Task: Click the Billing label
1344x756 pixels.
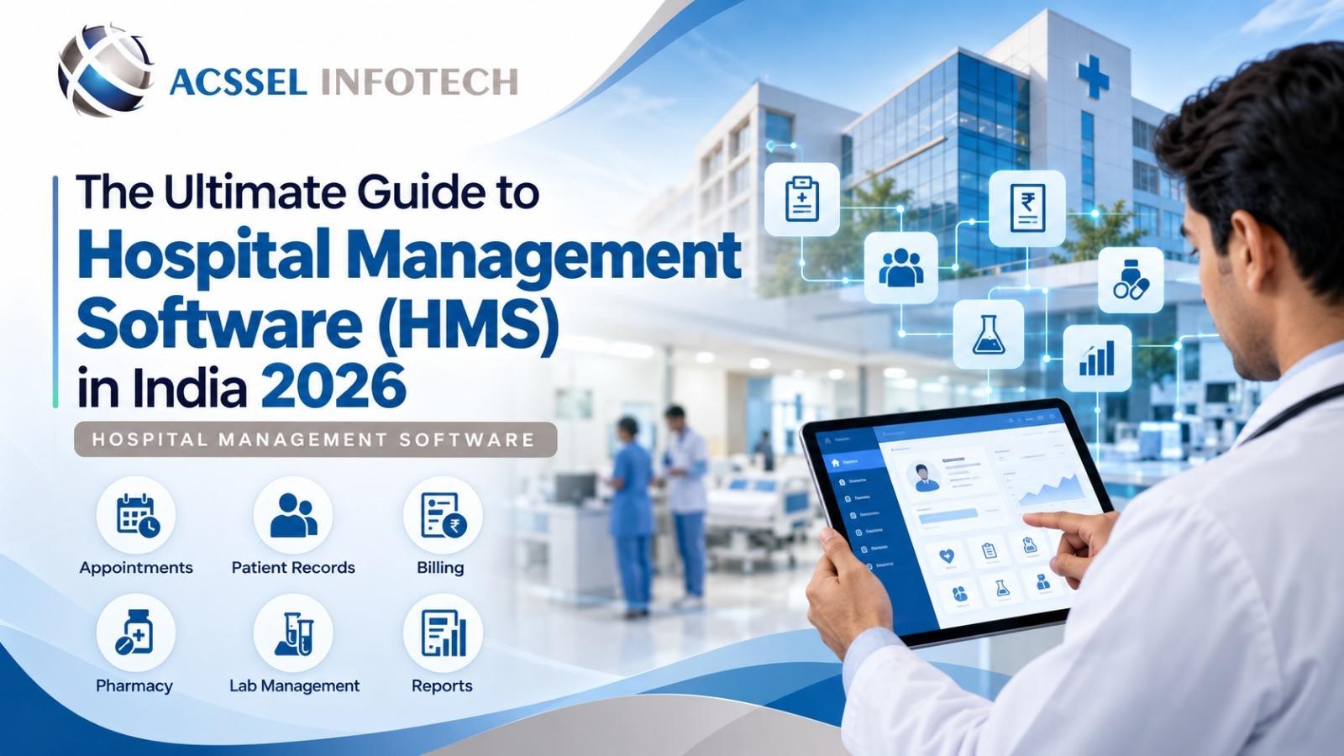Action: (440, 568)
